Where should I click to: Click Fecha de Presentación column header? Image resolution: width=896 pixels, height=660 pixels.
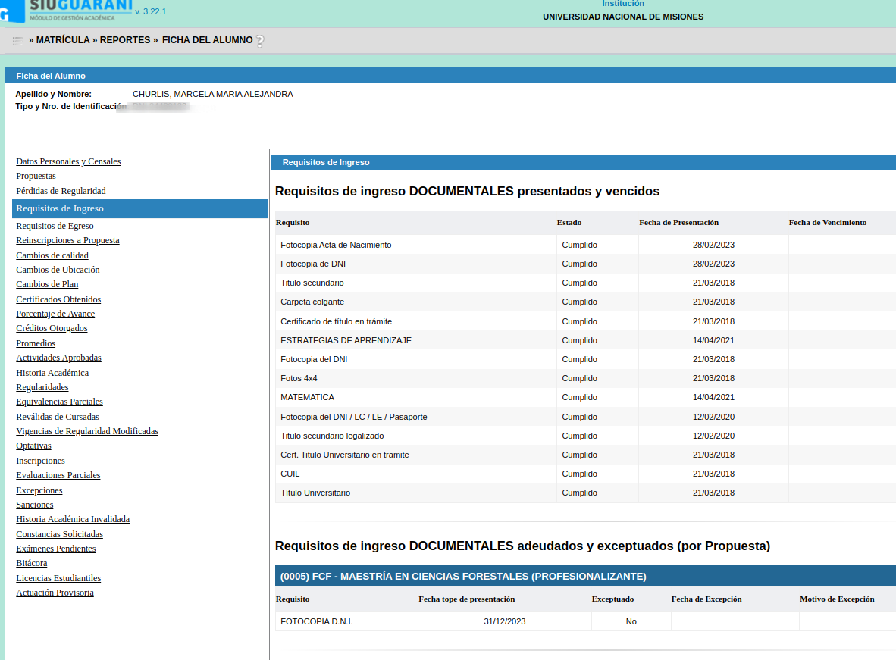(679, 222)
